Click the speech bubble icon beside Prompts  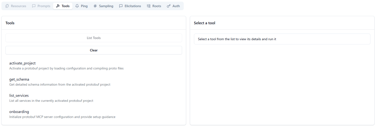tap(34, 6)
